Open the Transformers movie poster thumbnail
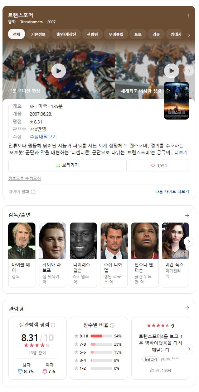 tap(176, 101)
